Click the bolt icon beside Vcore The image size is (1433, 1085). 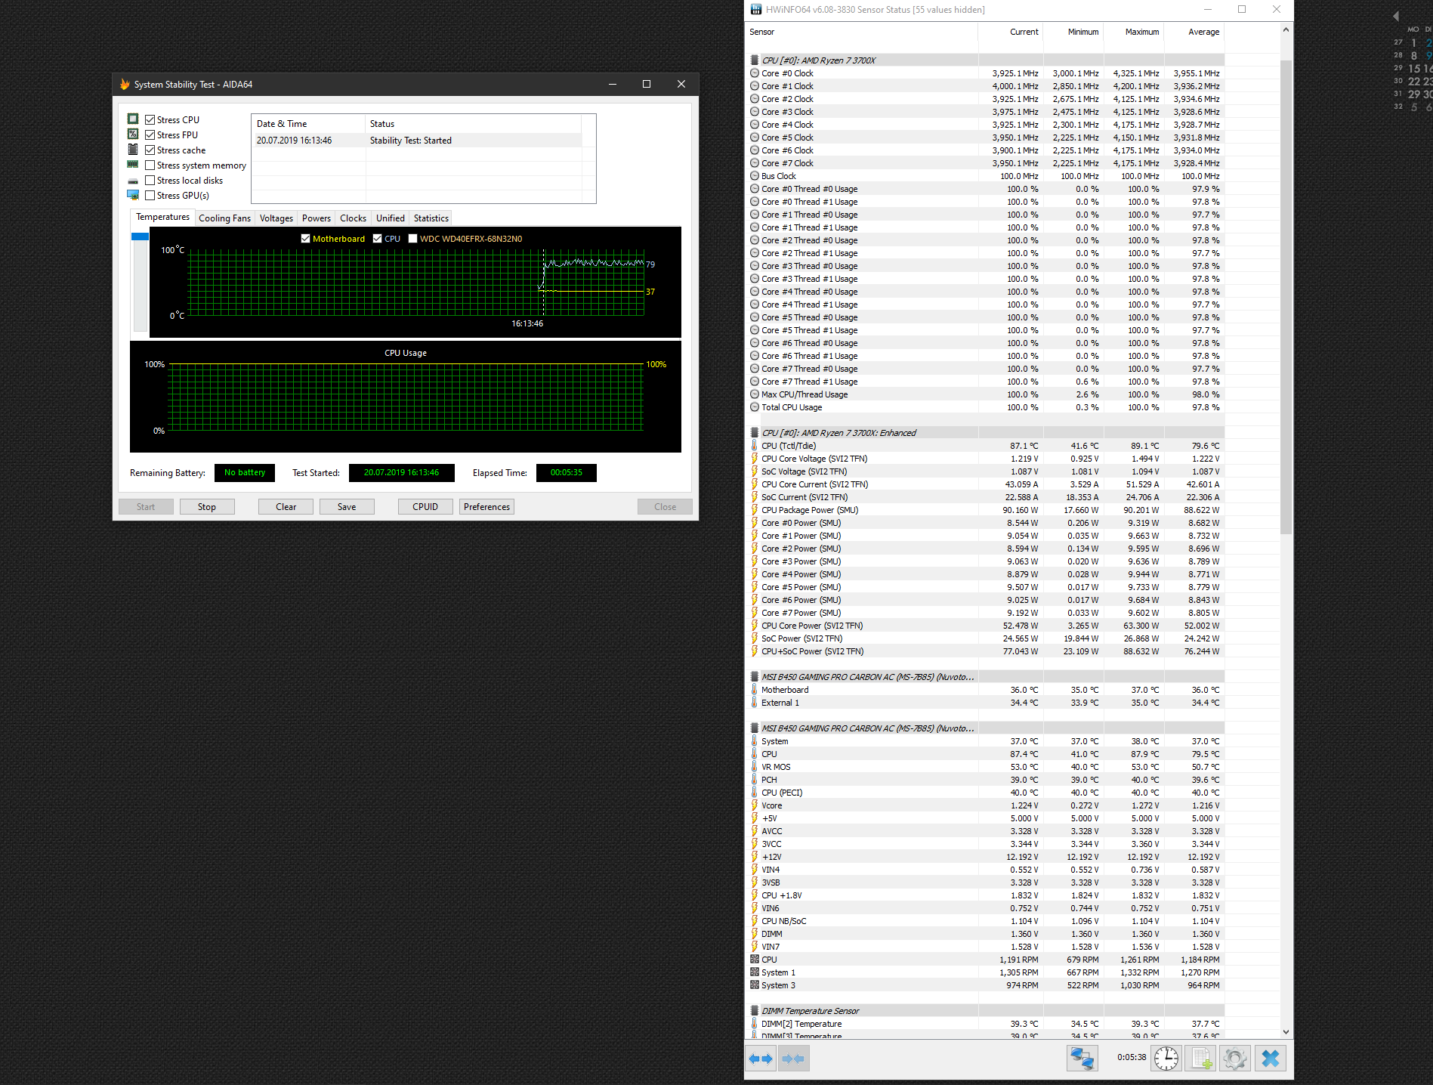[754, 805]
